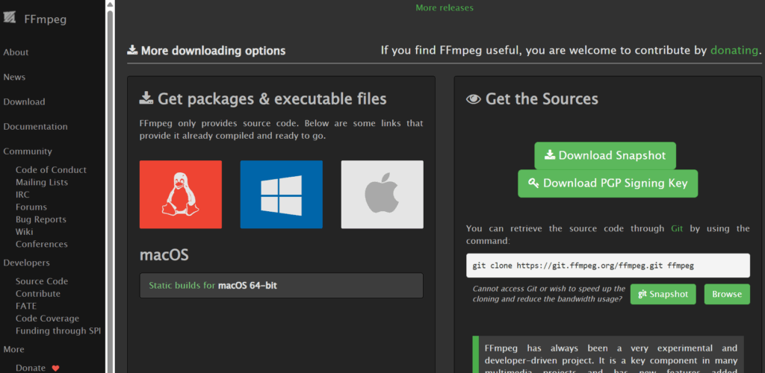Open Donate link in sidebar
The height and width of the screenshot is (373, 765).
coord(30,368)
